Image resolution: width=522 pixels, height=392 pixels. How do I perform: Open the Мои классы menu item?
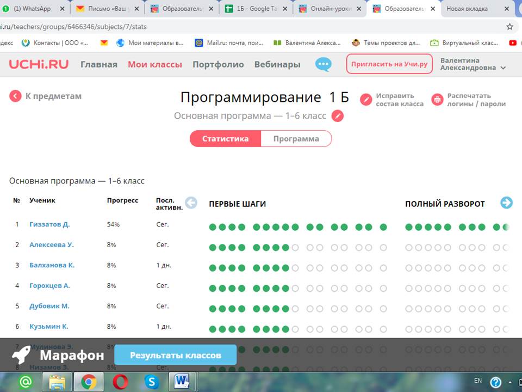pos(155,64)
